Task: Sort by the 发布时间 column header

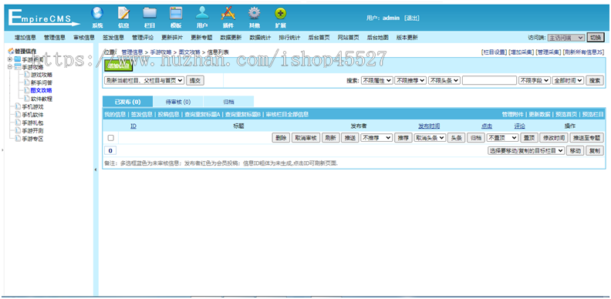Action: click(x=429, y=126)
